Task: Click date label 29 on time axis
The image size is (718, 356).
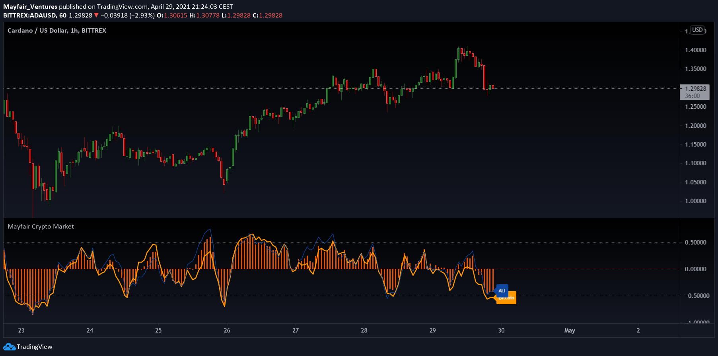Action: click(433, 331)
